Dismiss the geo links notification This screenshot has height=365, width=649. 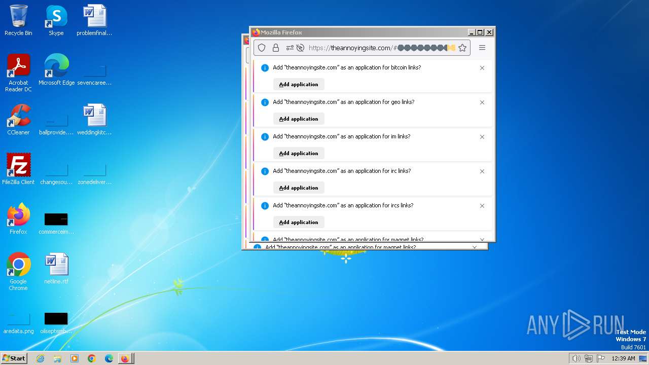coord(482,102)
